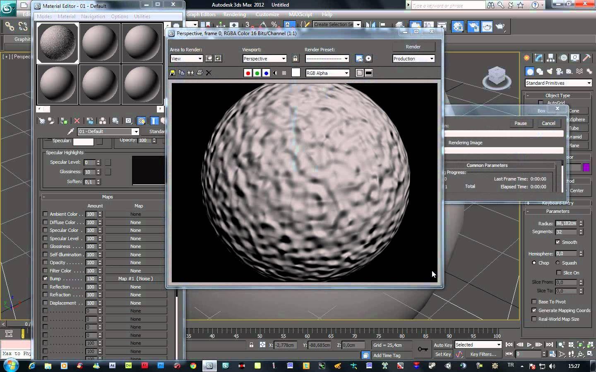The image size is (596, 372).
Task: Open the Rendering menu
Action: pyautogui.click(x=235, y=14)
